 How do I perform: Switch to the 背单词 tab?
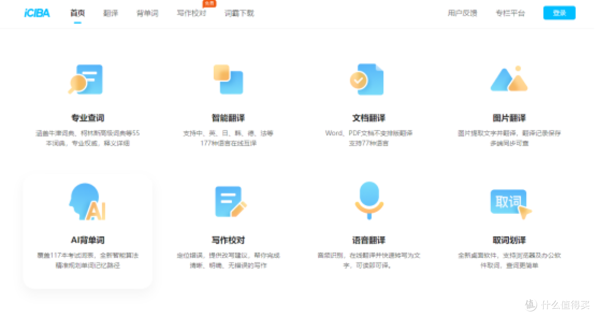click(x=147, y=13)
